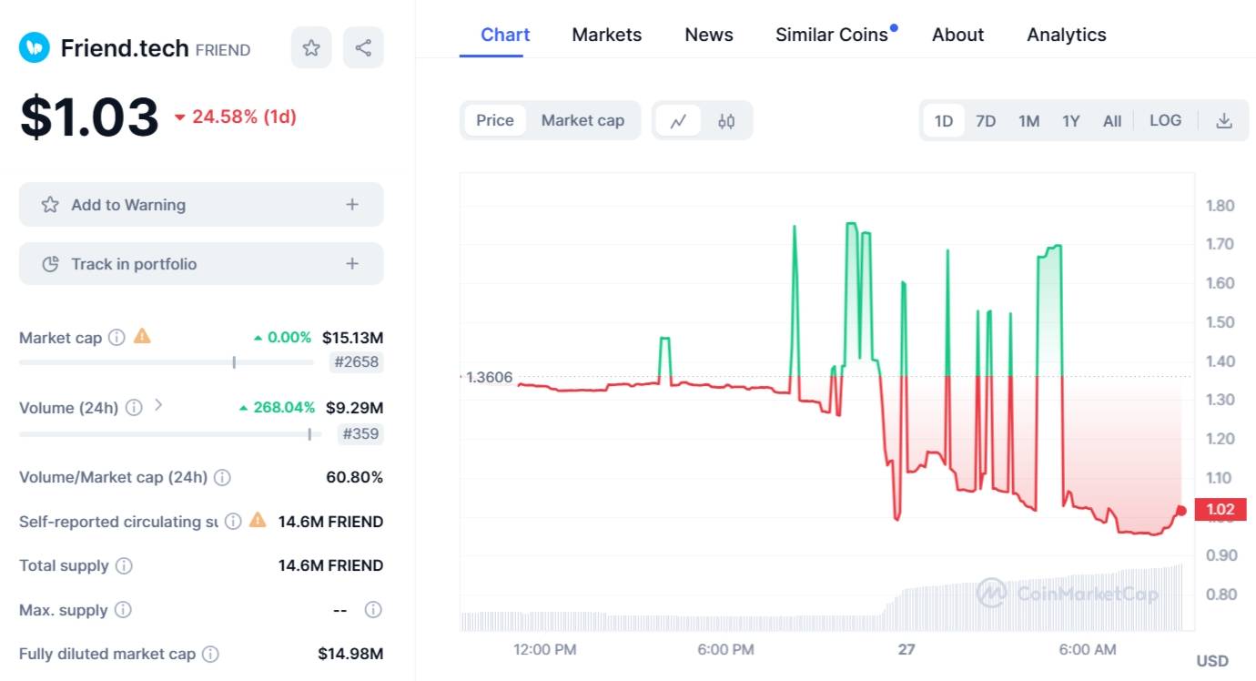Click Market cap warning triangle icon
This screenshot has width=1256, height=681.
click(x=142, y=336)
